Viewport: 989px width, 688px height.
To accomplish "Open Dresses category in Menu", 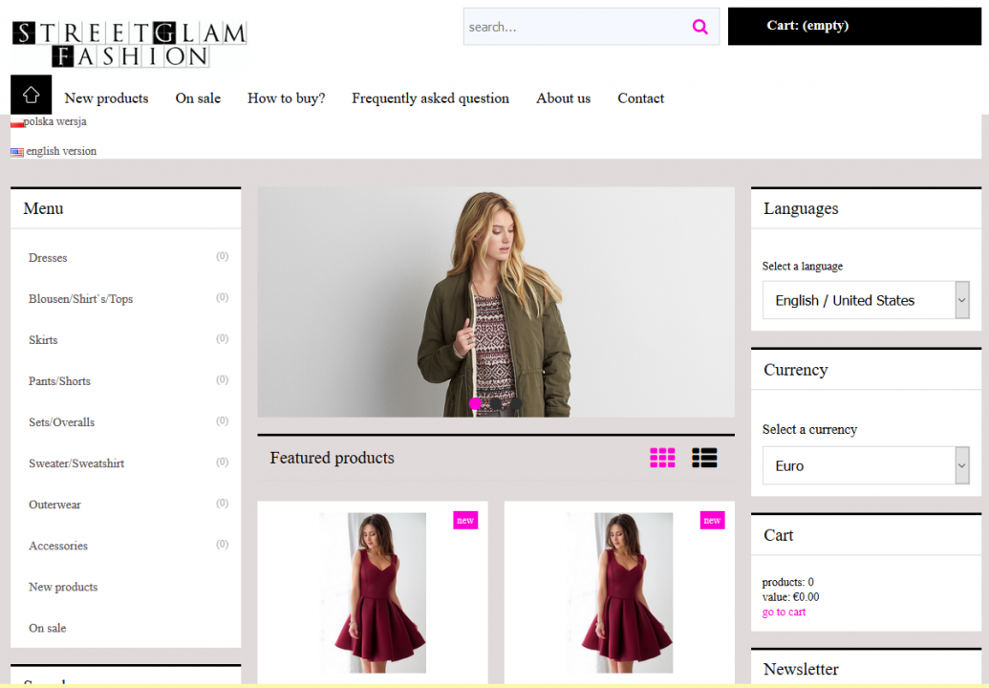I will pyautogui.click(x=48, y=258).
